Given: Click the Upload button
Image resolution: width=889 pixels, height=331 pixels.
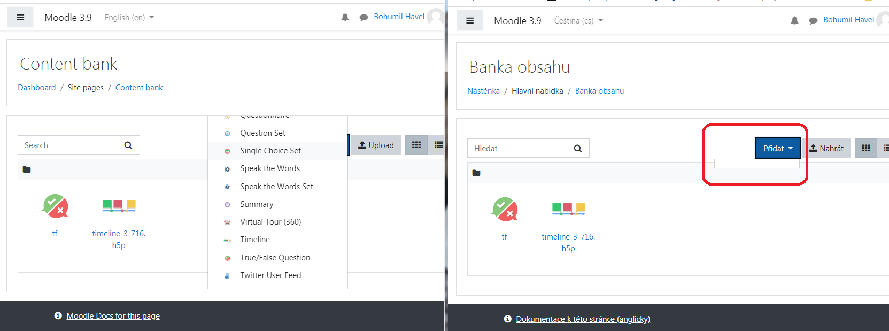Looking at the screenshot, I should (376, 145).
